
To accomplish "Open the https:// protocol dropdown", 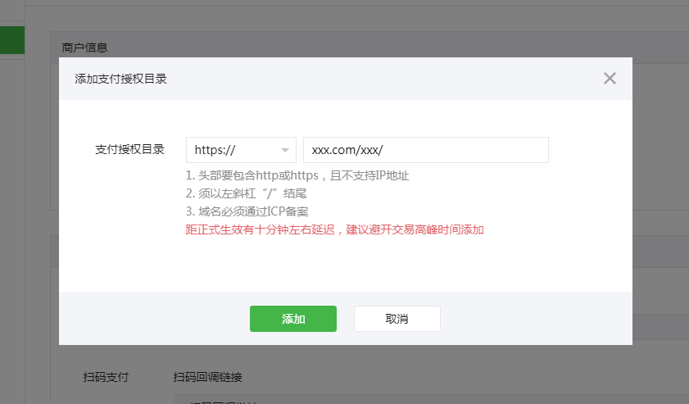I will tap(241, 150).
